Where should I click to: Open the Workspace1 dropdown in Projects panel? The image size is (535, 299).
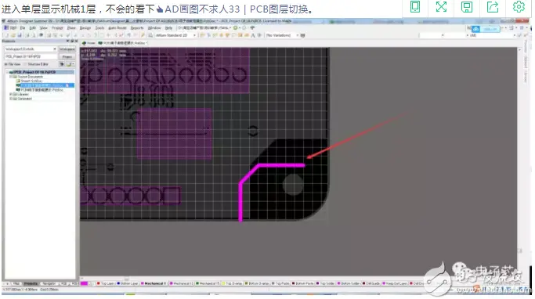coord(31,49)
